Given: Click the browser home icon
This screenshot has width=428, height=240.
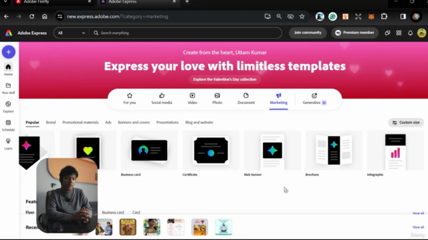Looking at the screenshot, I should point(45,17).
